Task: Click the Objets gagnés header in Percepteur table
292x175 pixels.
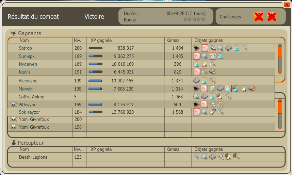Action: (209, 149)
